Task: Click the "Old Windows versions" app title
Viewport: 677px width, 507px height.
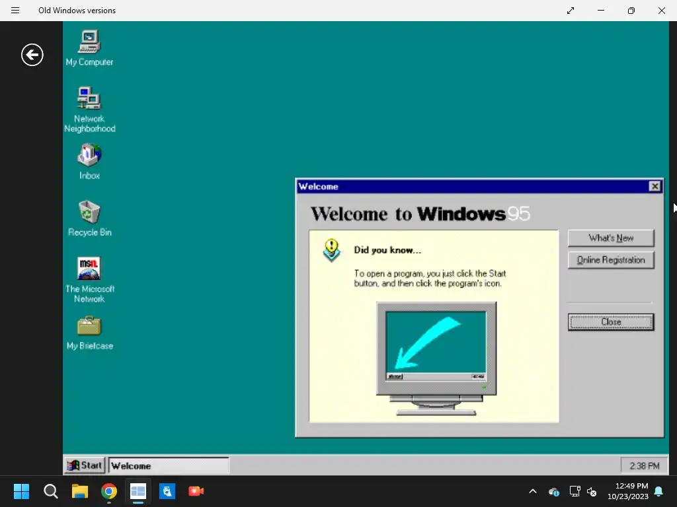Action: pos(77,11)
